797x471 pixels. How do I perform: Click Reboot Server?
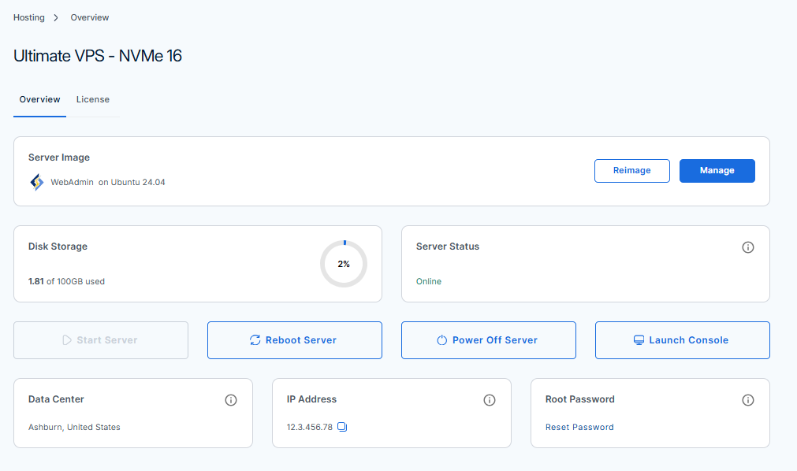(x=295, y=340)
